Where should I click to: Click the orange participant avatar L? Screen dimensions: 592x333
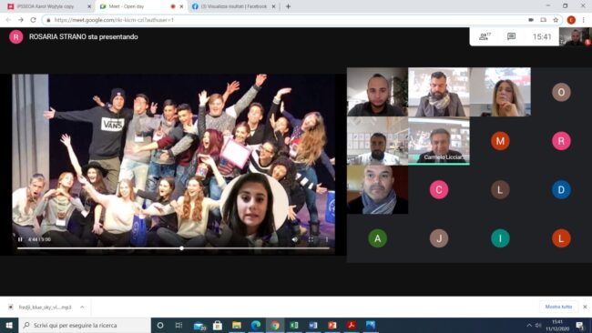(561, 238)
